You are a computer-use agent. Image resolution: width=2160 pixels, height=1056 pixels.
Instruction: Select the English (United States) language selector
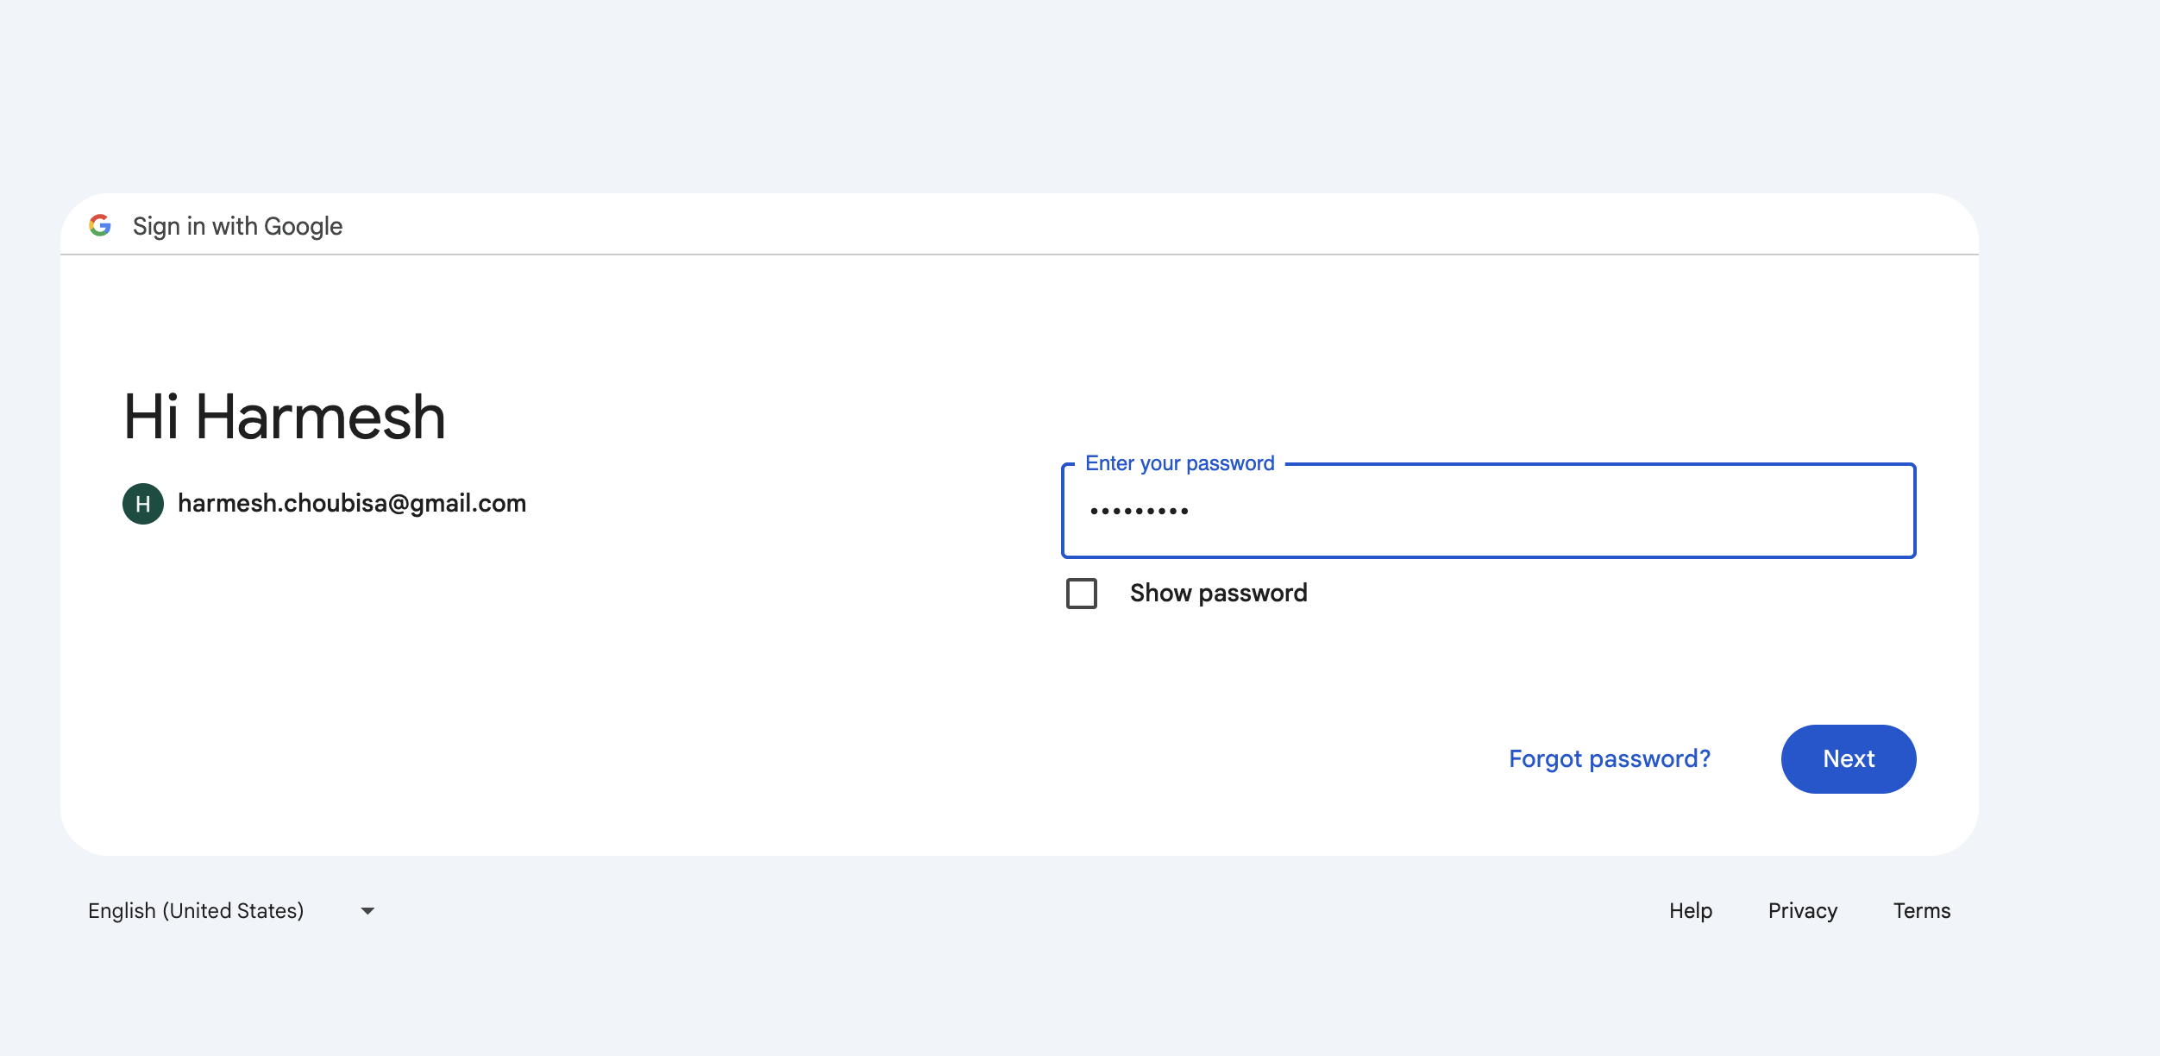[196, 911]
